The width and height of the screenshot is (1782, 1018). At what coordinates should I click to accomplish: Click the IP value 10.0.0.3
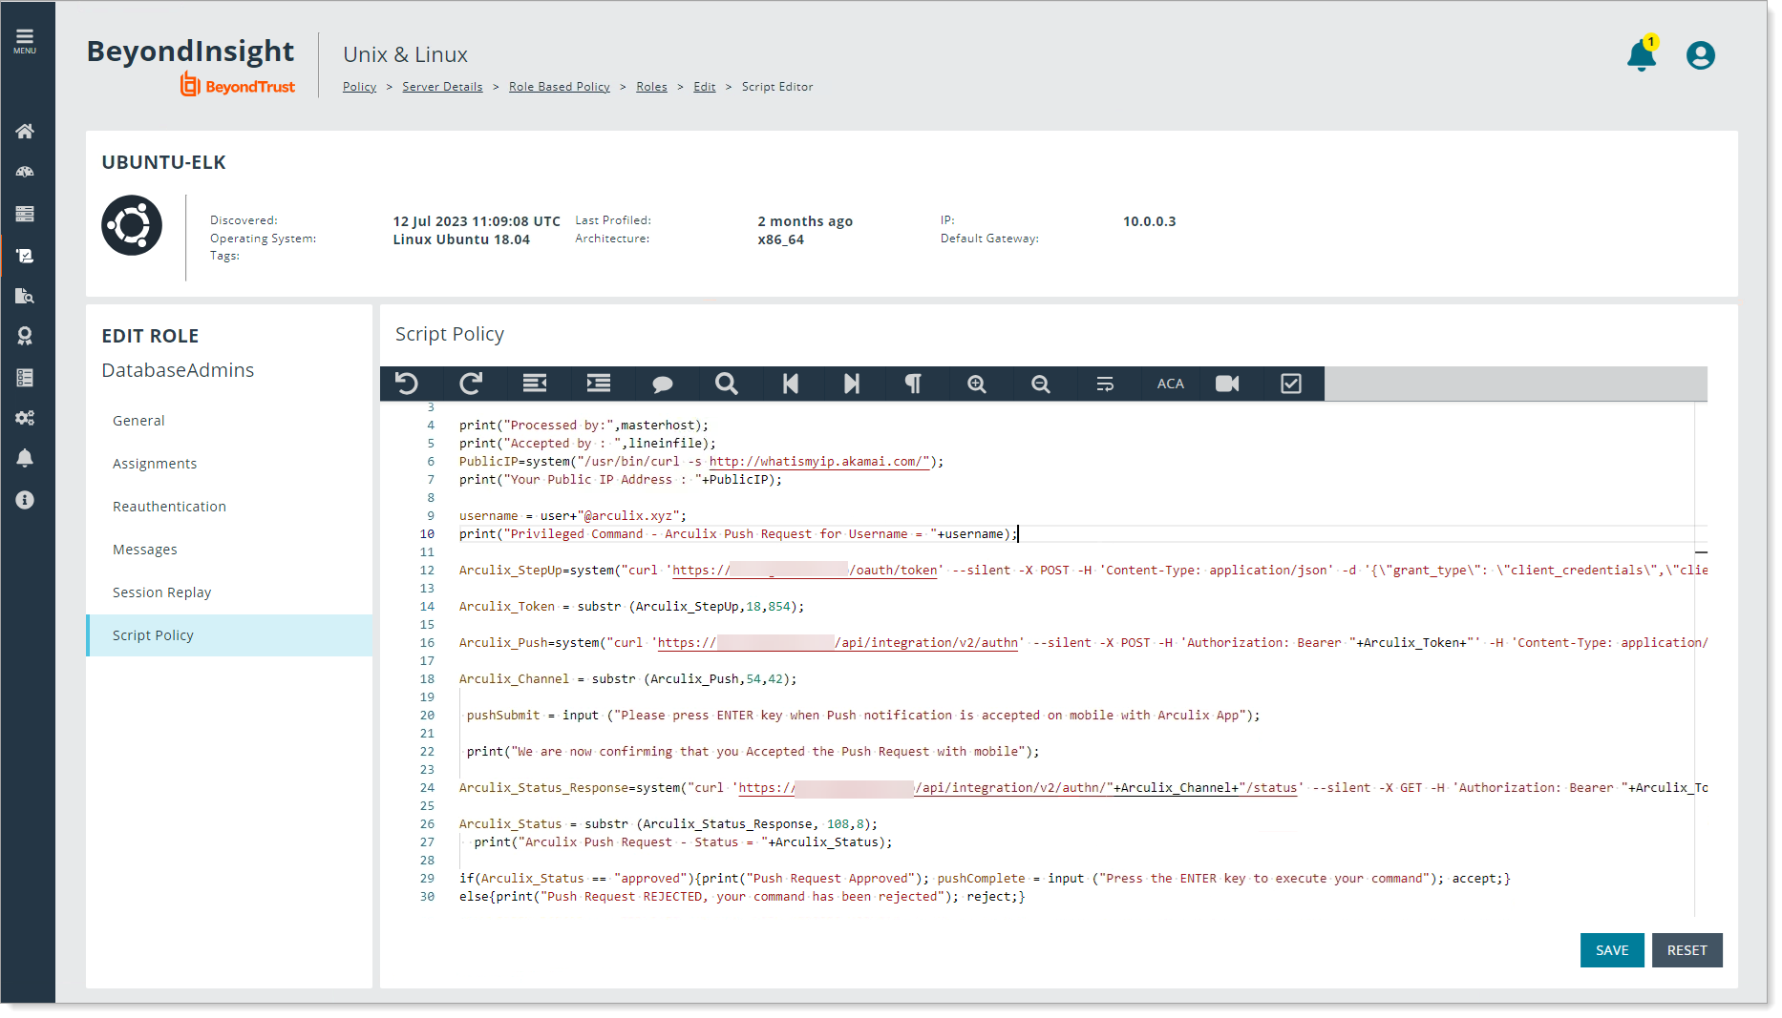[1149, 221]
